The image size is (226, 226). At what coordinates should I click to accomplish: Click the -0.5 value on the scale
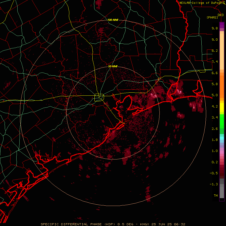pos(214,173)
